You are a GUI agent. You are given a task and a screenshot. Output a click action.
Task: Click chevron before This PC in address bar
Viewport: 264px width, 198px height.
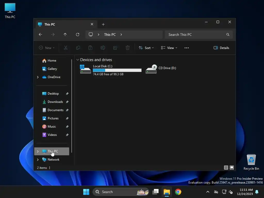(98, 35)
